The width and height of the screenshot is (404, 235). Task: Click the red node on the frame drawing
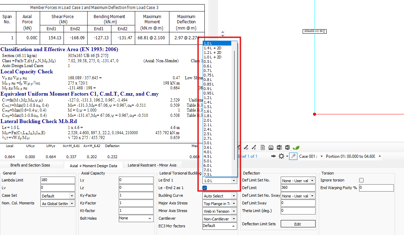click(x=314, y=114)
